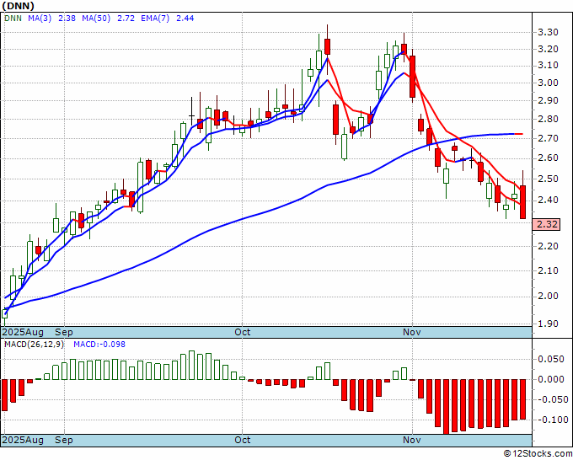
Task: Click the 2.20 price axis label
Action: pyautogui.click(x=549, y=246)
